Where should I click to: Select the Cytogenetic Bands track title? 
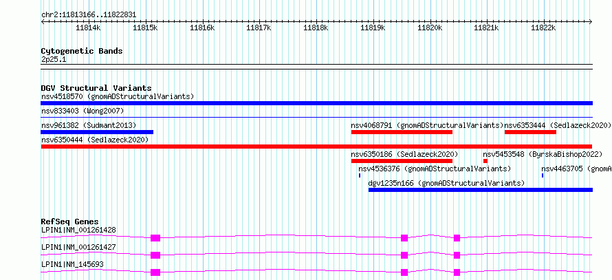(82, 51)
